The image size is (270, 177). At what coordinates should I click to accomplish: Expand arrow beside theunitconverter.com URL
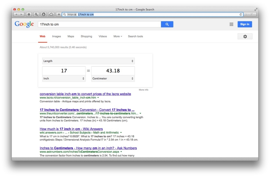[x=140, y=113]
